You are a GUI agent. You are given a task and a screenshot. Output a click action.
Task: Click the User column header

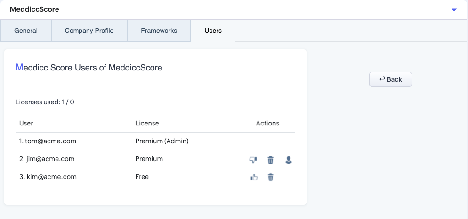coord(26,123)
